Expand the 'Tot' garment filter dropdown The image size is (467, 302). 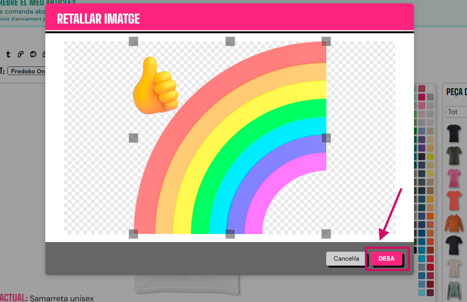click(x=456, y=112)
